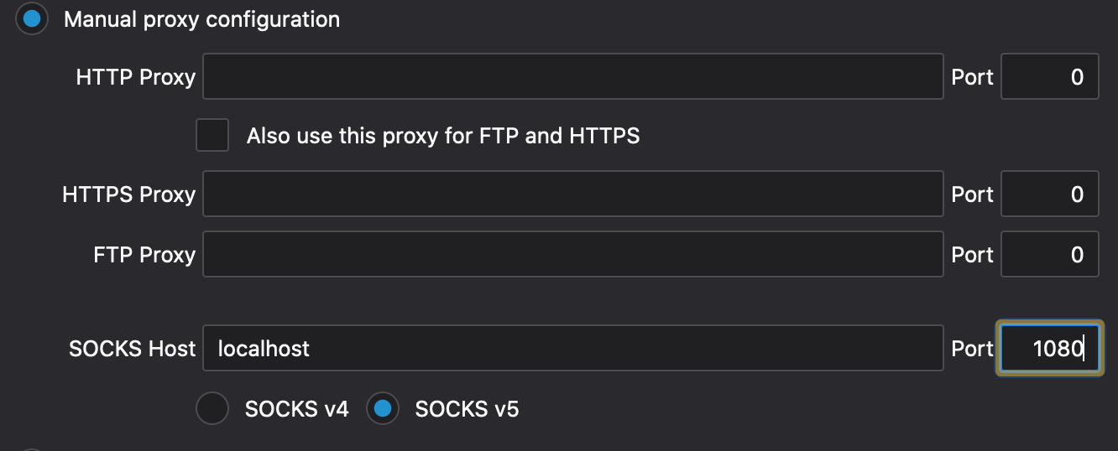Focus the HTTP Proxy port field
The image size is (1118, 451).
[1049, 77]
